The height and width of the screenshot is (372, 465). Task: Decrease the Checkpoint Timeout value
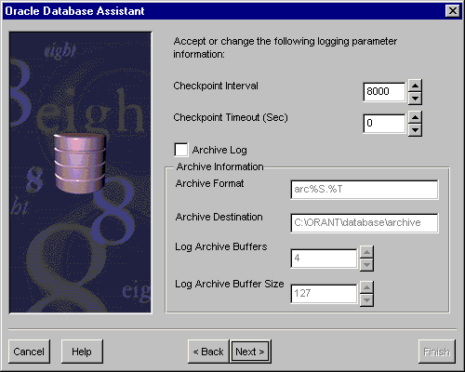pos(415,130)
